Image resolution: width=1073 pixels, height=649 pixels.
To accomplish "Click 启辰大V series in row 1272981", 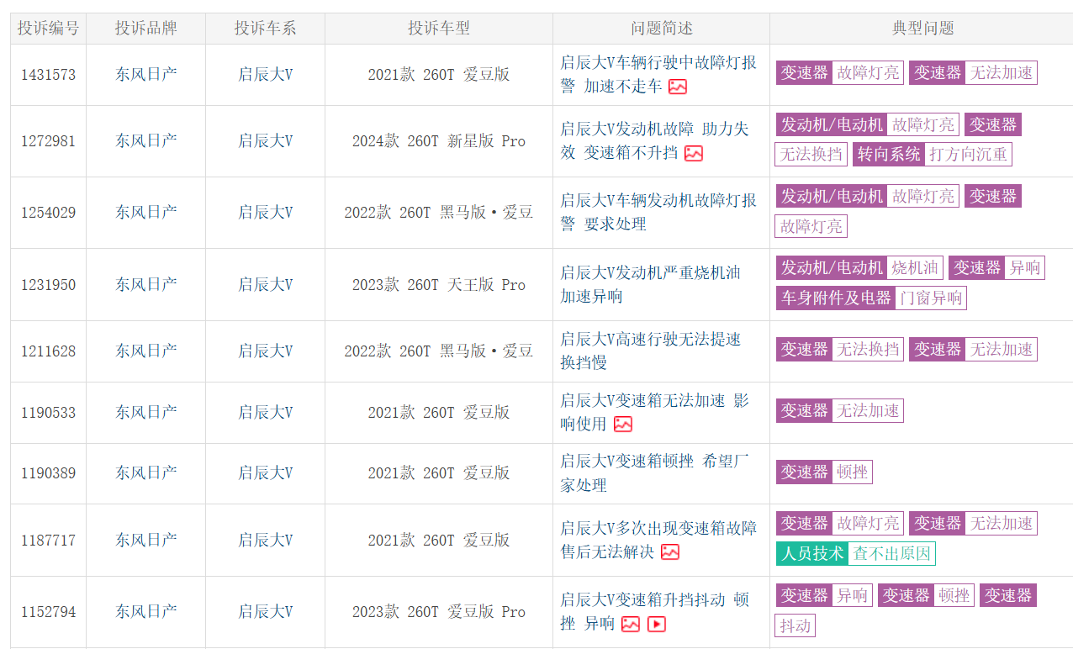I will tap(265, 141).
